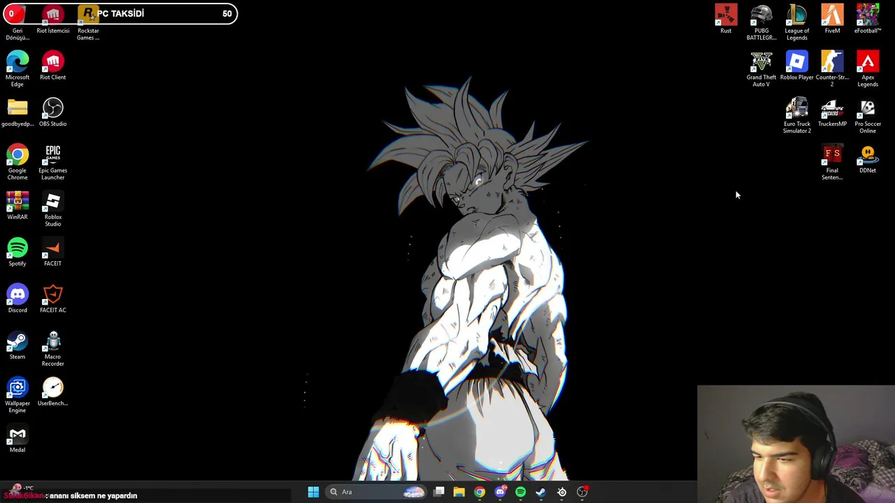Select Euro Truck Simulator 2 icon

tap(796, 115)
